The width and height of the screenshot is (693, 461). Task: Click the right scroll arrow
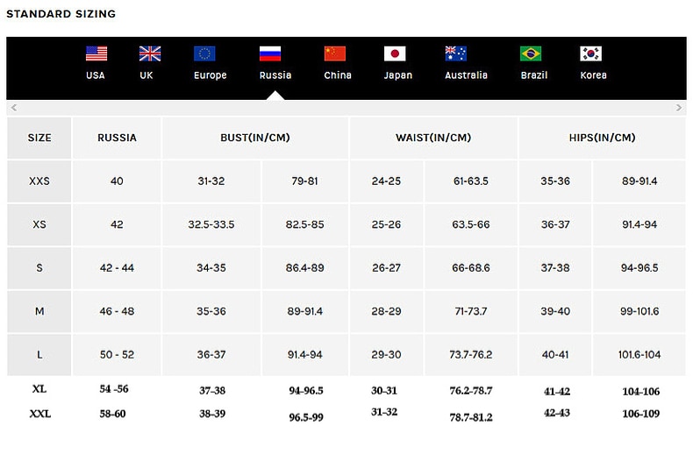(x=679, y=108)
